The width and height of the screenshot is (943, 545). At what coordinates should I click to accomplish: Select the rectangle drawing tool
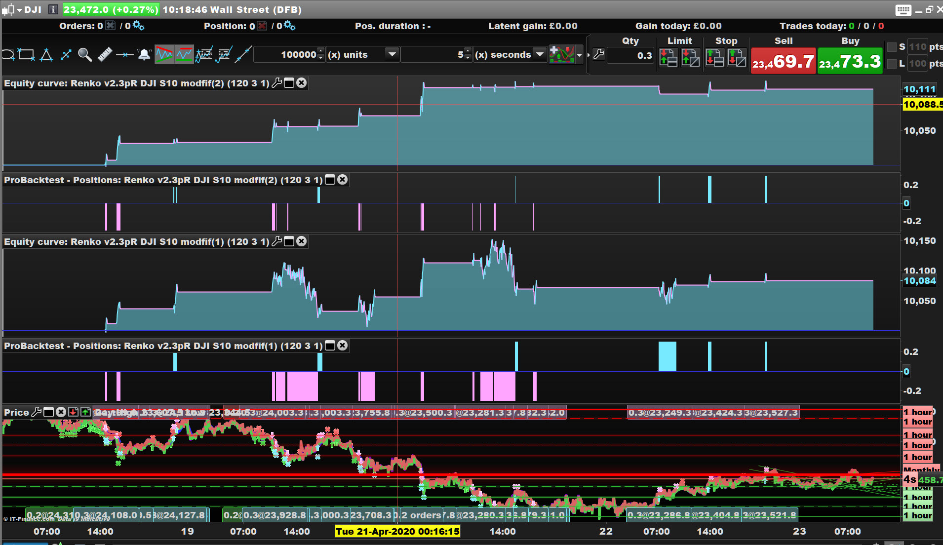click(x=26, y=55)
